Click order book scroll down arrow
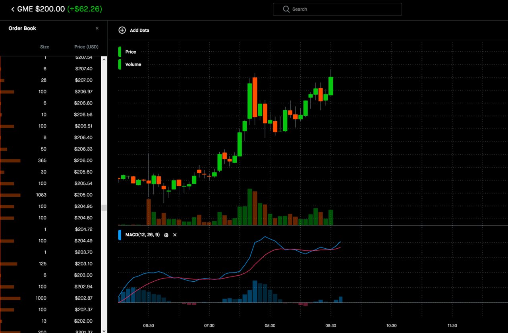The image size is (508, 333). point(104,330)
